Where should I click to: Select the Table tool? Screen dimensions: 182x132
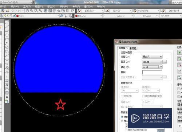point(7,93)
